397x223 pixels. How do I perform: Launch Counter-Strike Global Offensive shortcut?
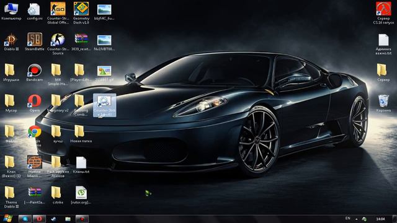click(x=58, y=13)
